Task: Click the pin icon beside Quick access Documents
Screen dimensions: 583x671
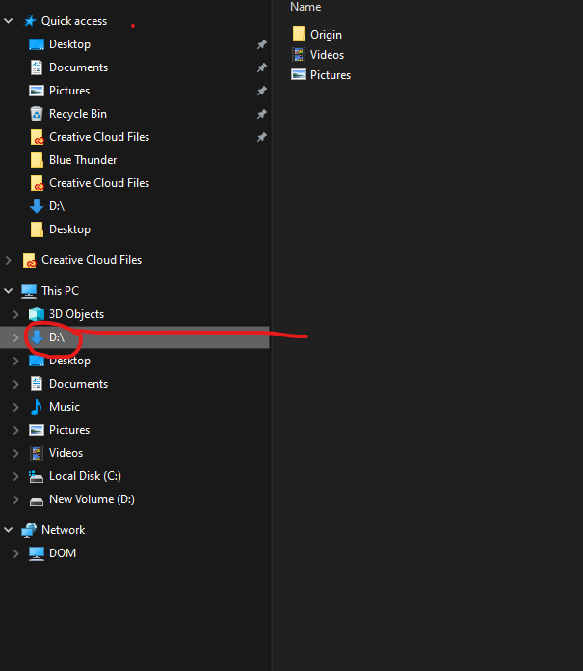Action: click(x=262, y=67)
